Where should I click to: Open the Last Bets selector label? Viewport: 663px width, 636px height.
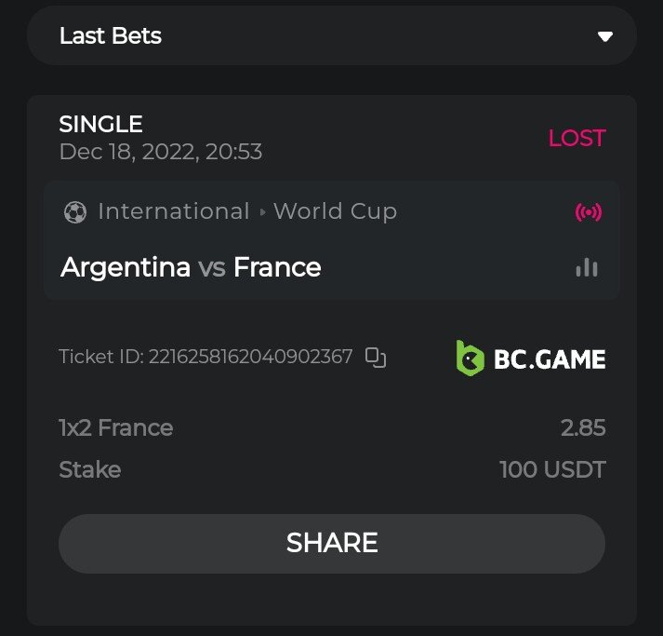(x=111, y=36)
